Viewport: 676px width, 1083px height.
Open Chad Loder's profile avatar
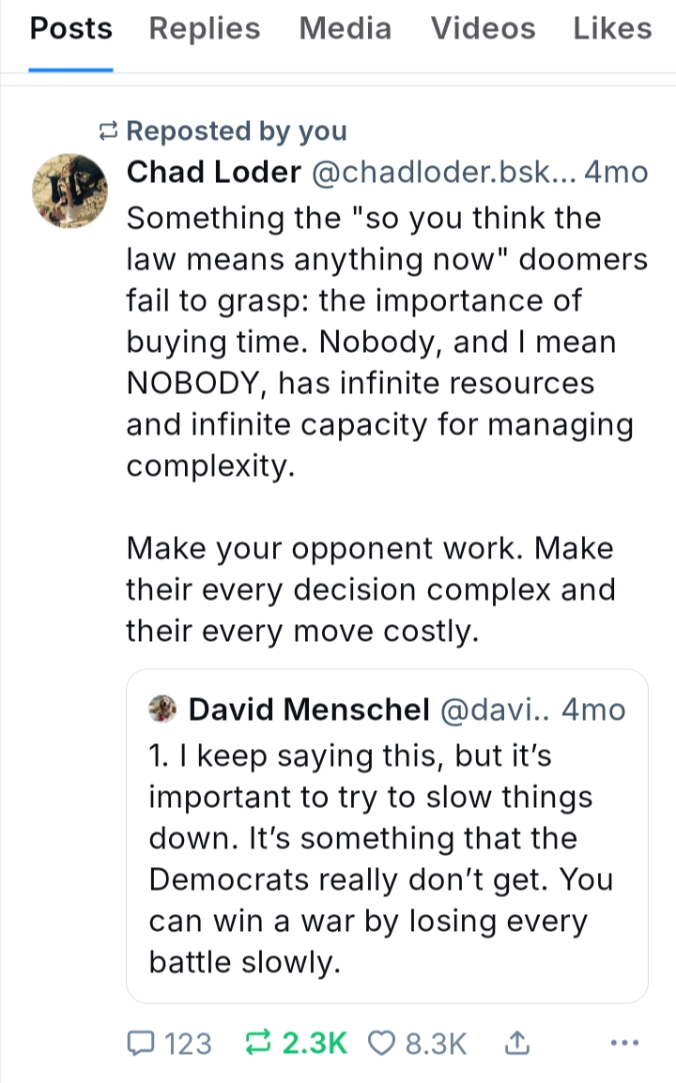coord(70,191)
